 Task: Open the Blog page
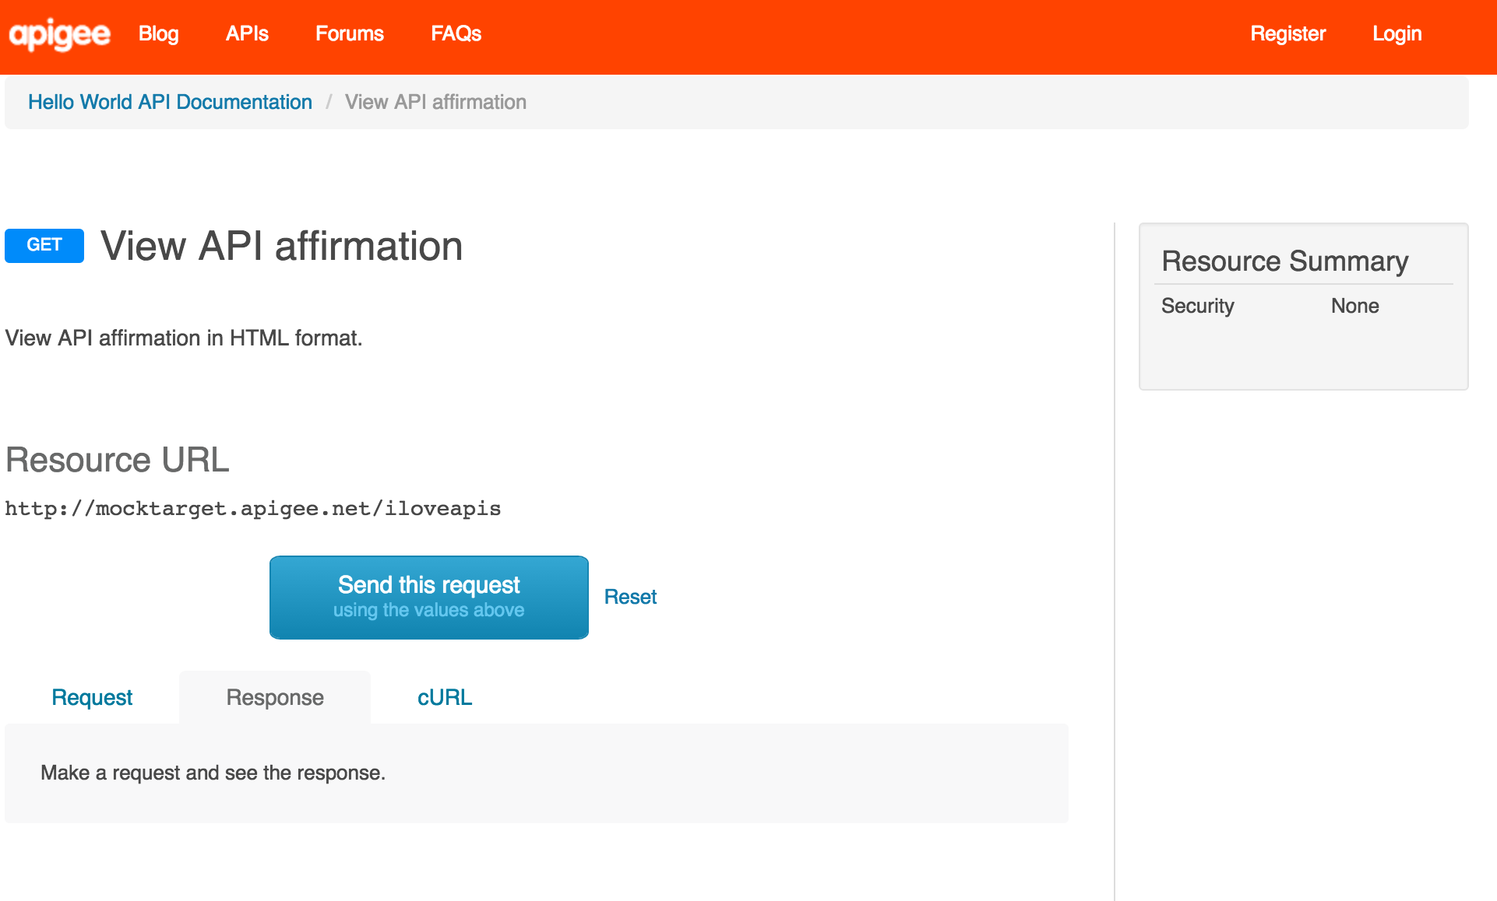[x=158, y=34]
